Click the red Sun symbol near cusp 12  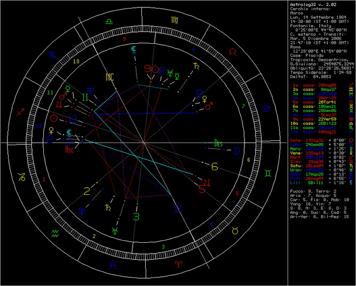(x=54, y=118)
